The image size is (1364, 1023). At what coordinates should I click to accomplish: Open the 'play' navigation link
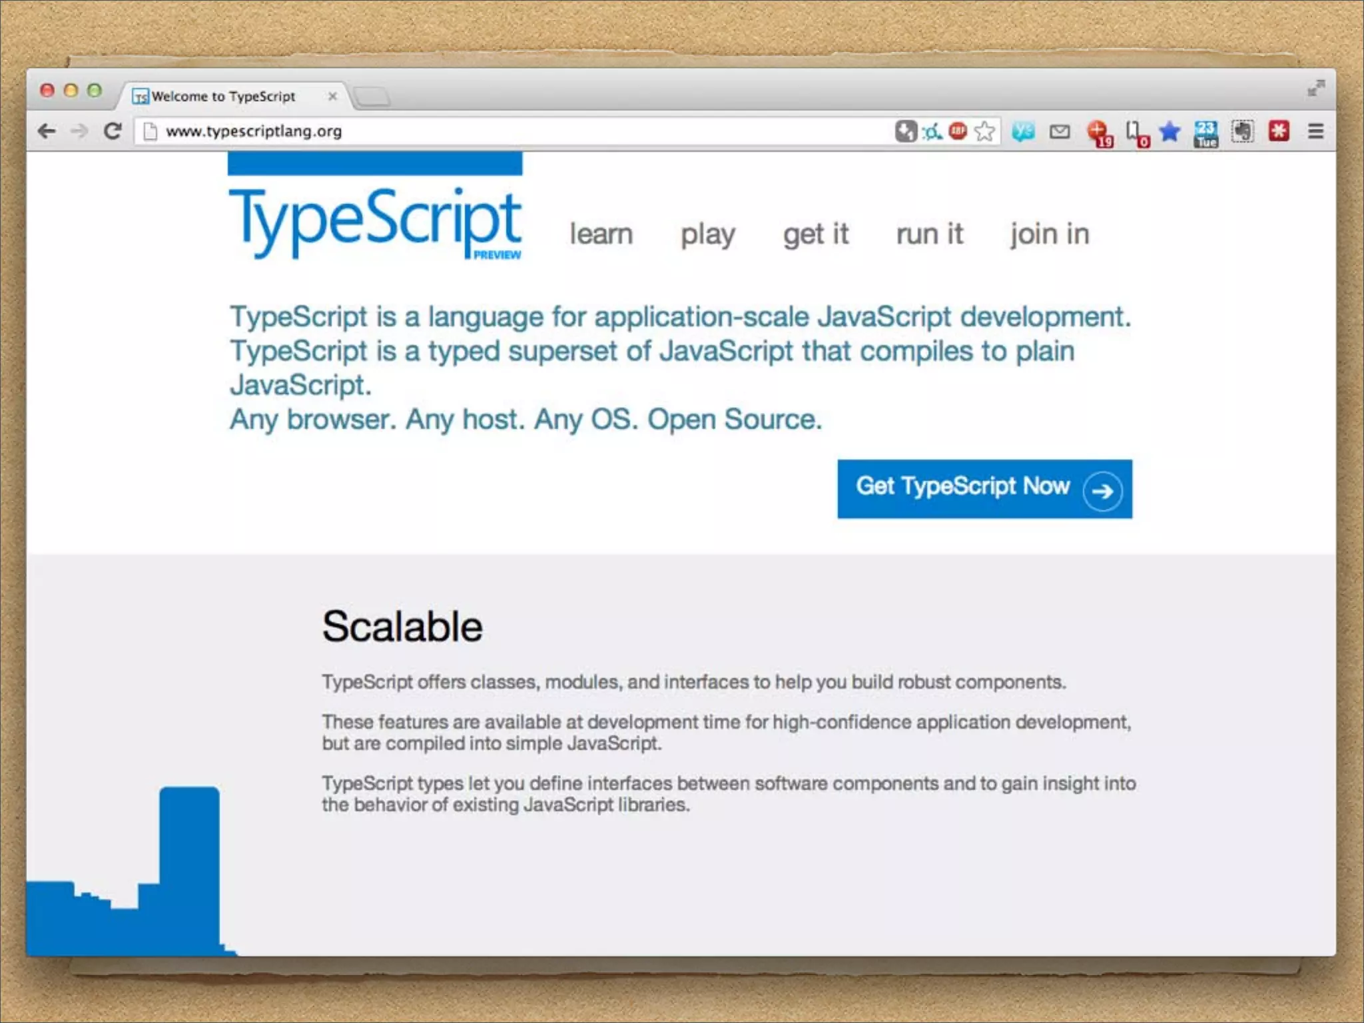point(707,234)
